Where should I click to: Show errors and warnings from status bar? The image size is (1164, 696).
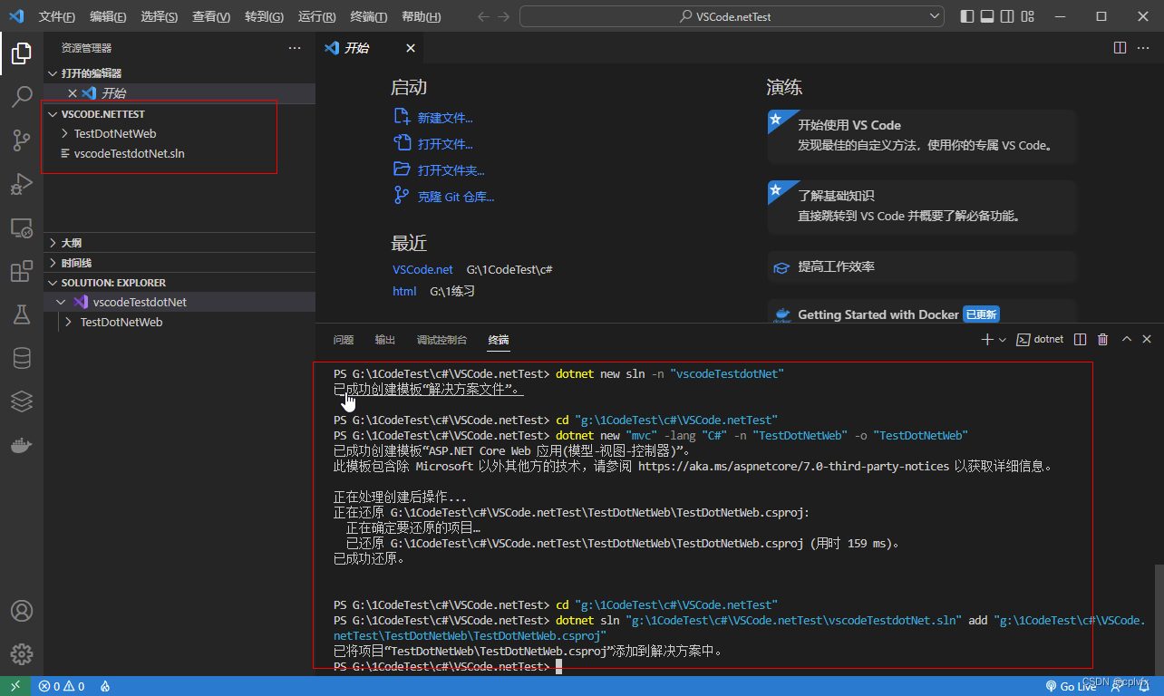tap(62, 686)
